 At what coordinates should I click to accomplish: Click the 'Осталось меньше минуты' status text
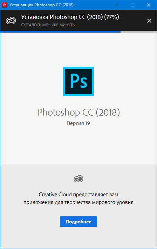tap(48, 25)
